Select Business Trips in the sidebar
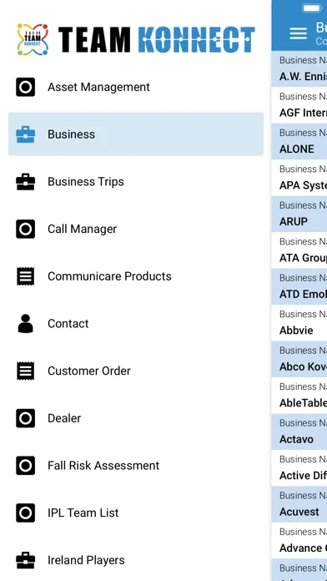The width and height of the screenshot is (327, 581). (136, 182)
